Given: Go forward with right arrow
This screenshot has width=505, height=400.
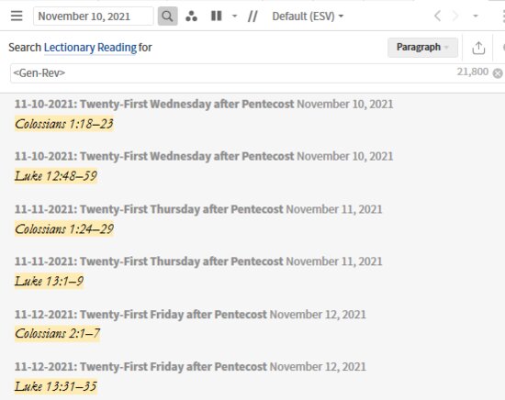Looking at the screenshot, I should click(x=455, y=16).
